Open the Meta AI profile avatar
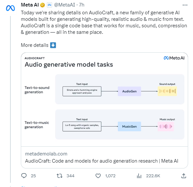Screen dimensions: 193x187 click(x=10, y=8)
